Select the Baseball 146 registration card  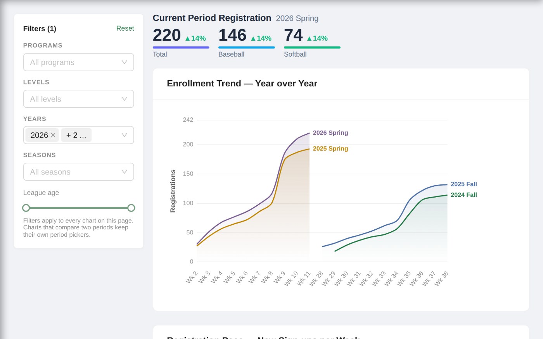[246, 42]
